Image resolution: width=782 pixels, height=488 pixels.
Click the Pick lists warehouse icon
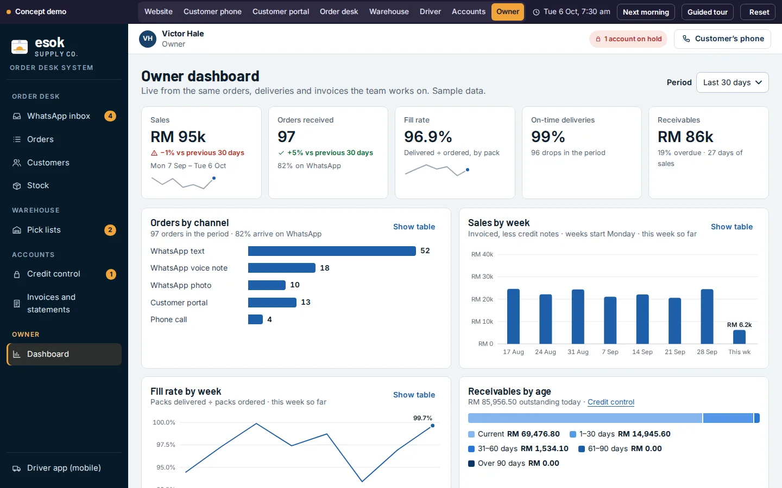coord(17,230)
